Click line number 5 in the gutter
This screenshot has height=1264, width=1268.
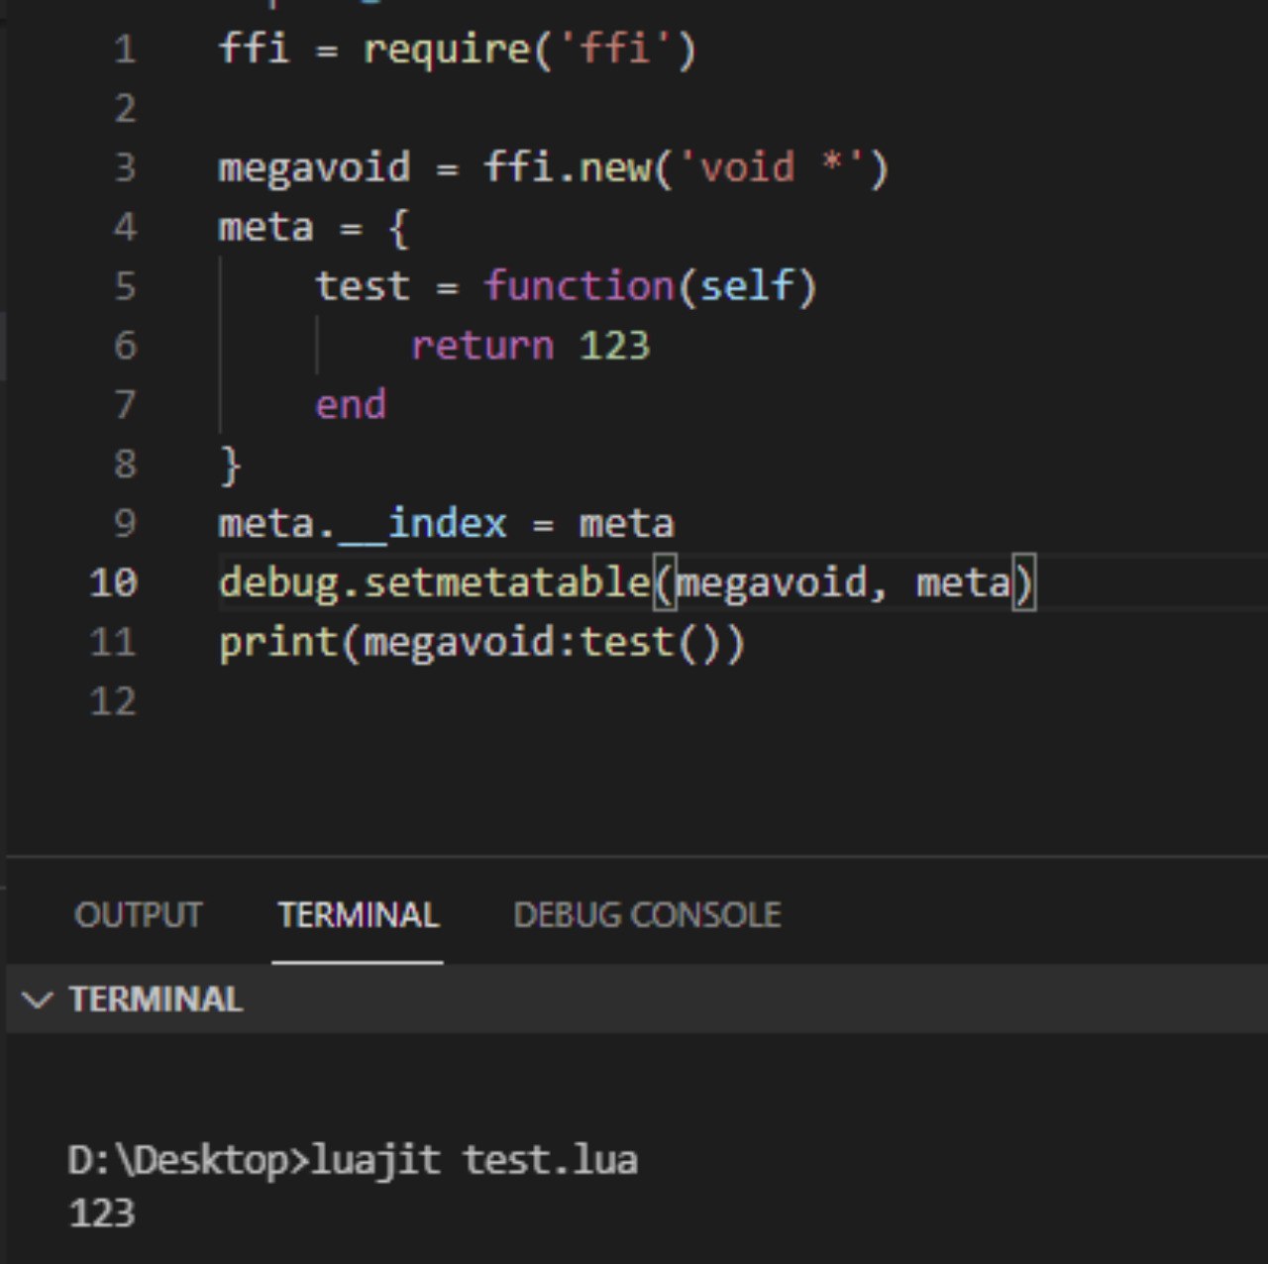[125, 286]
